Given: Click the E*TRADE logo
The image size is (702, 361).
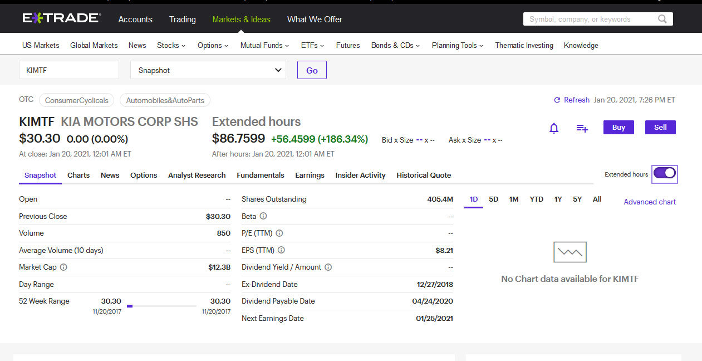Looking at the screenshot, I should pyautogui.click(x=61, y=18).
